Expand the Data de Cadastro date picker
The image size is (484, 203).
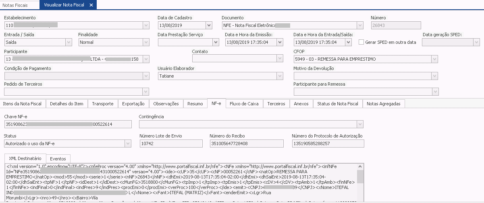coord(209,25)
